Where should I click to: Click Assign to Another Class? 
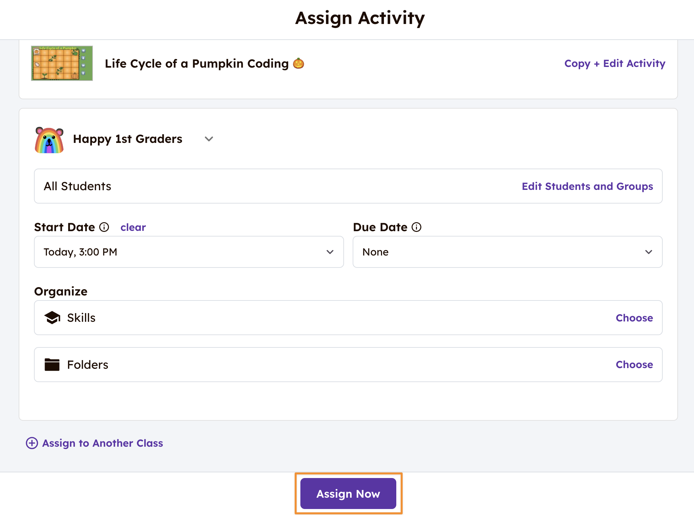(103, 443)
